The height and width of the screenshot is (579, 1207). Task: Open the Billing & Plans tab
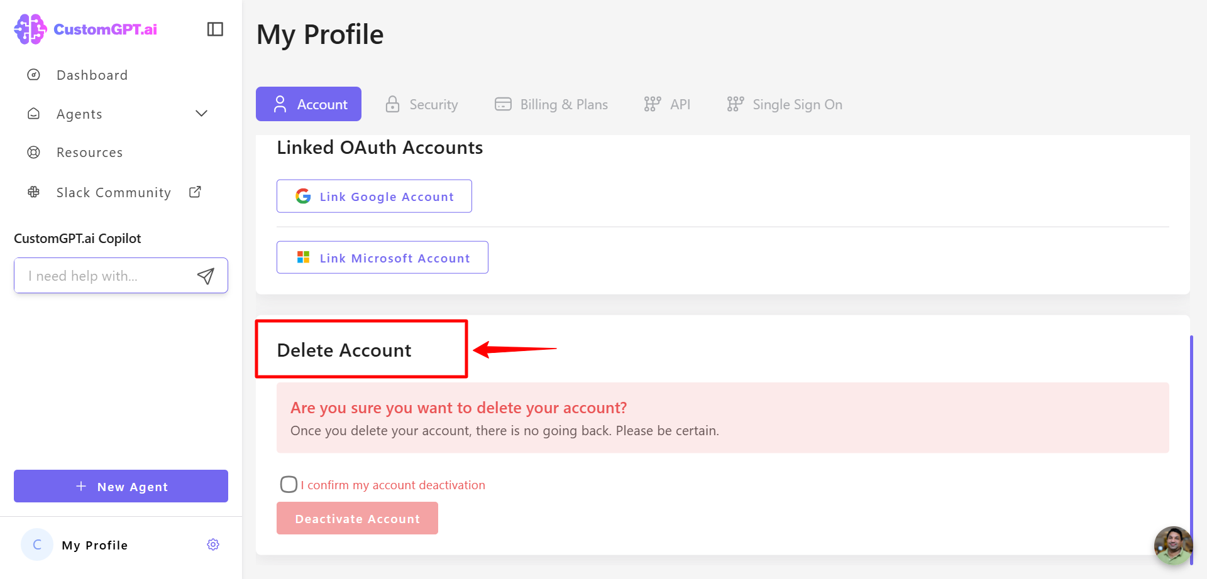click(x=551, y=104)
